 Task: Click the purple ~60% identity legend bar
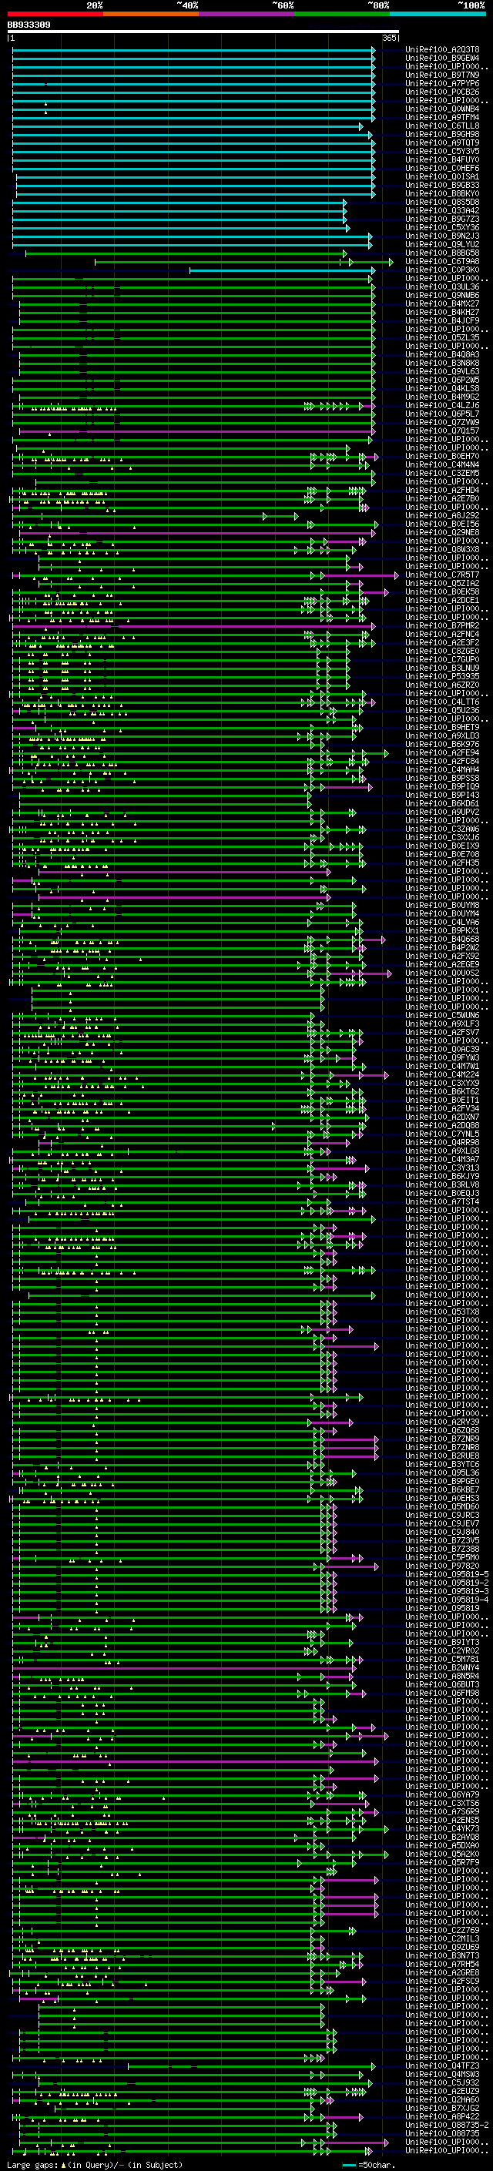click(247, 14)
